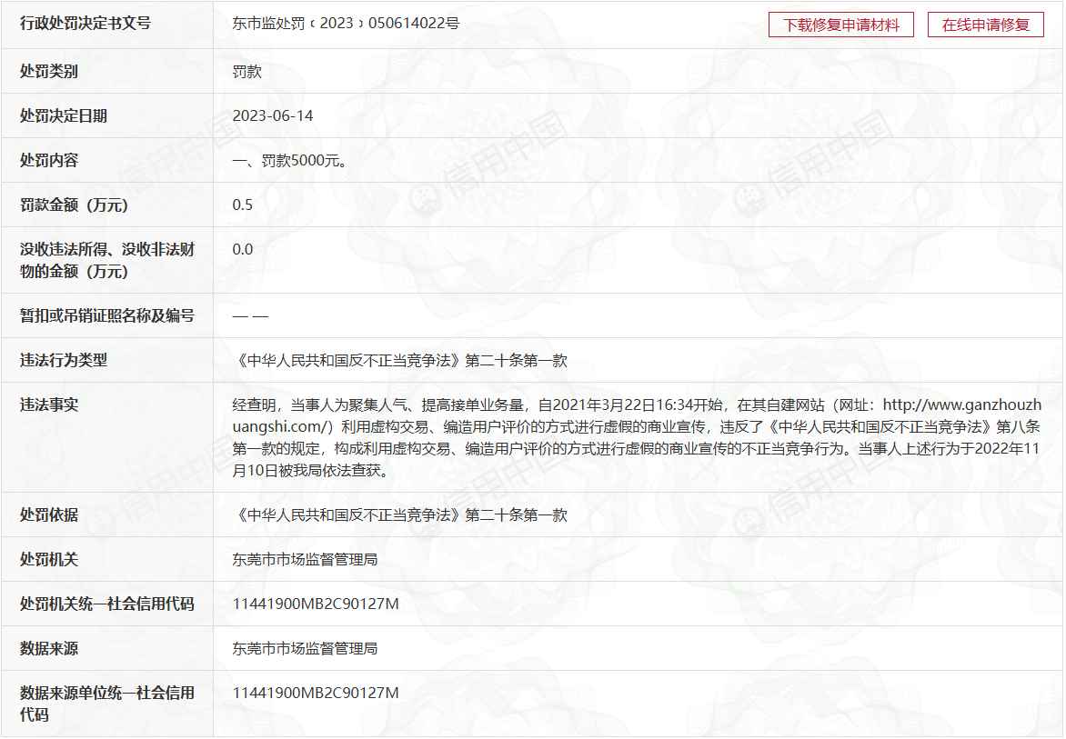Click the 罚款 value under 处罚类别

click(x=247, y=72)
